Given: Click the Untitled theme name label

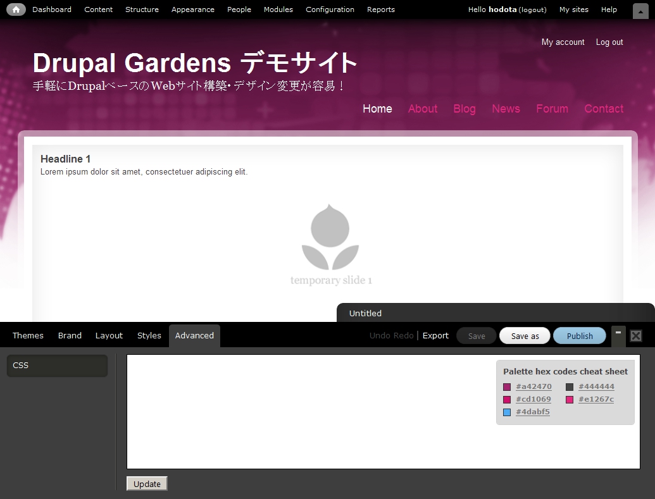Looking at the screenshot, I should tap(365, 313).
